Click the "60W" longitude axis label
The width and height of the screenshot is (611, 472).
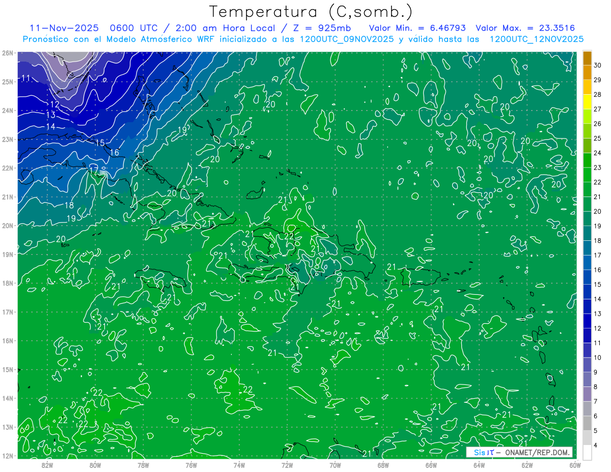tap(575, 464)
